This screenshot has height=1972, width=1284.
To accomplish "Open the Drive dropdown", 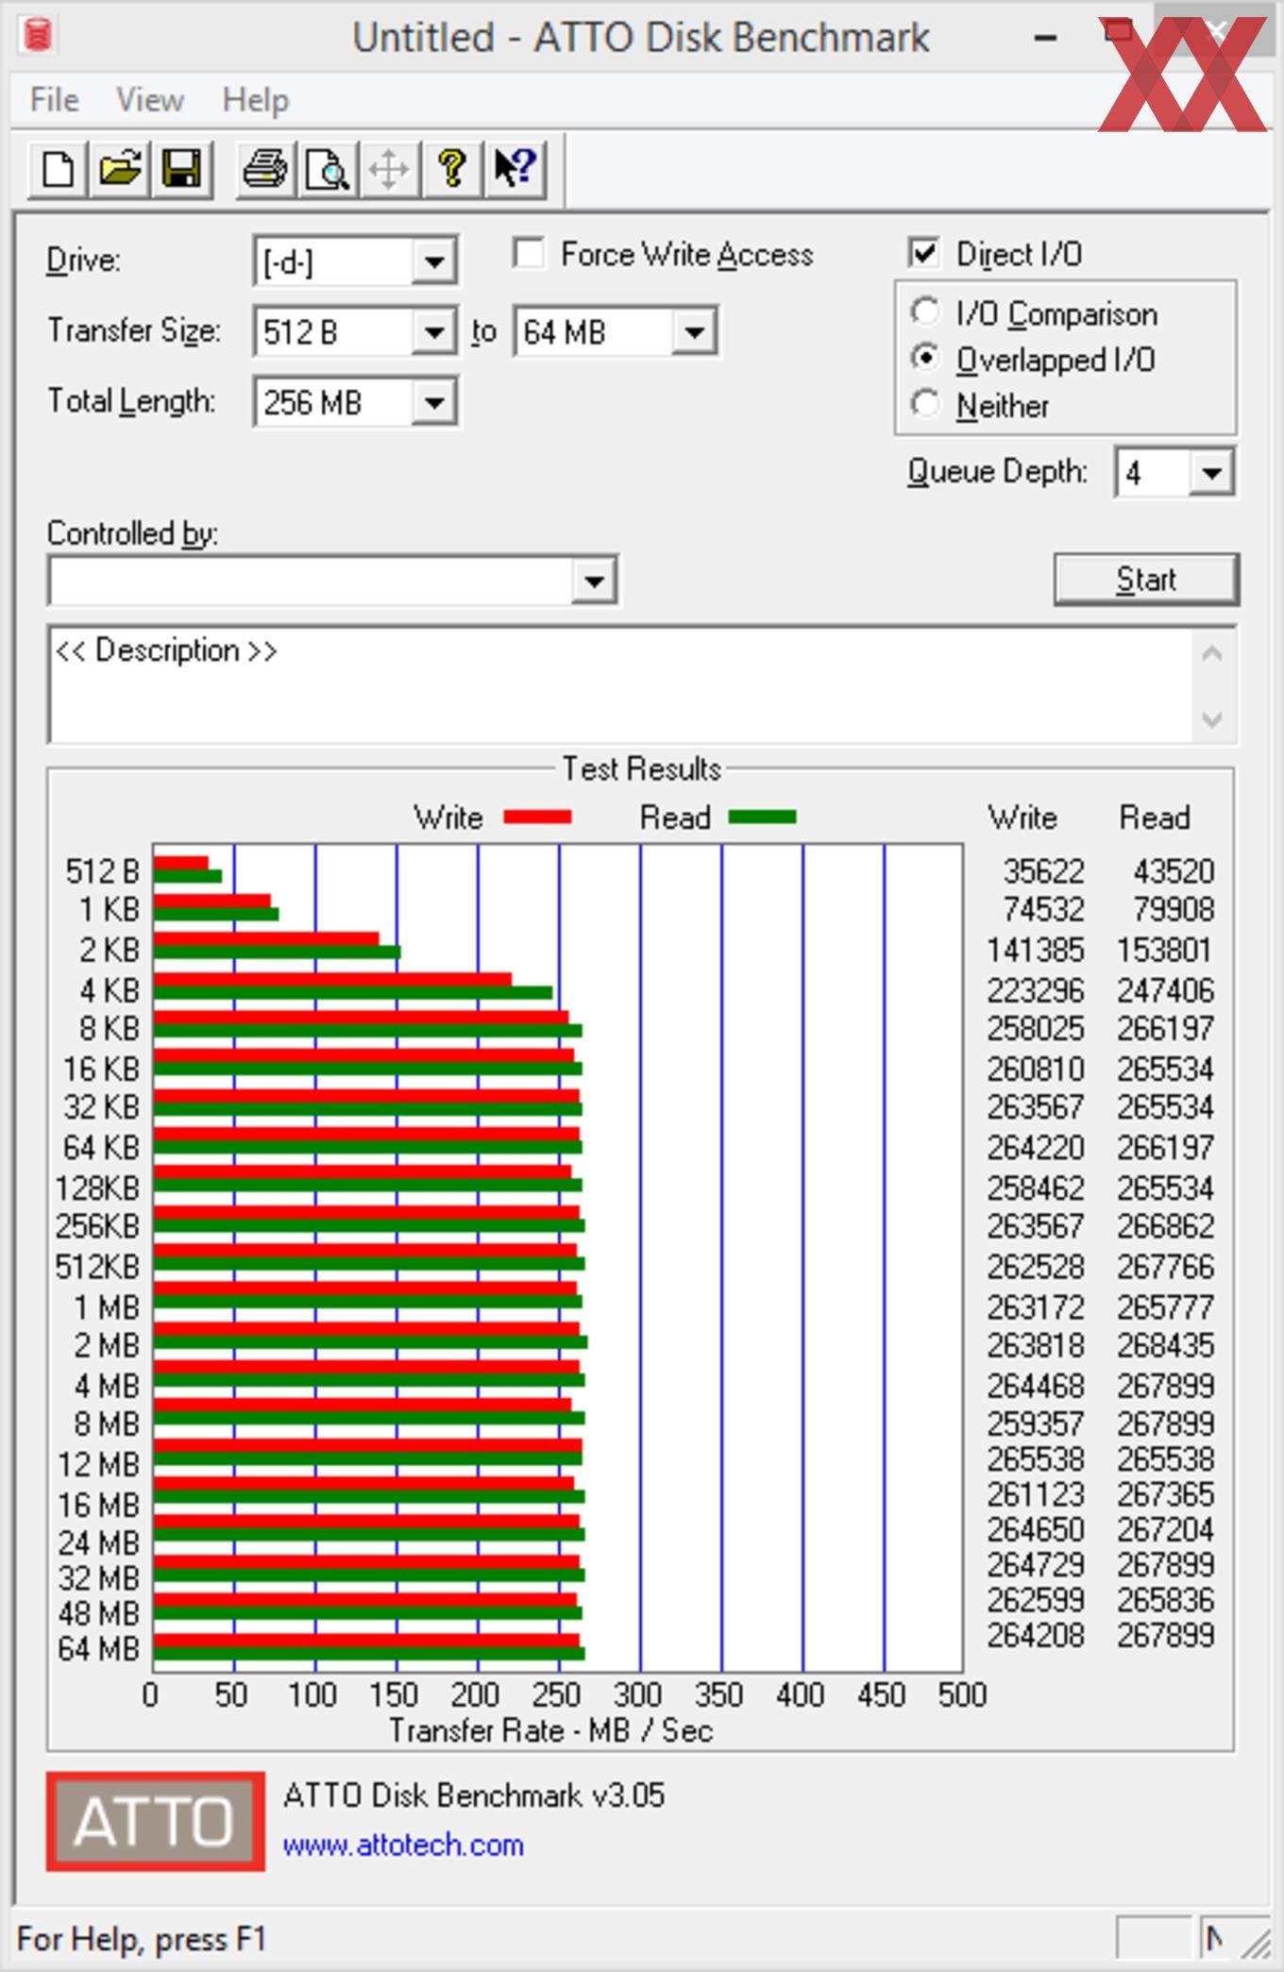I will point(434,261).
